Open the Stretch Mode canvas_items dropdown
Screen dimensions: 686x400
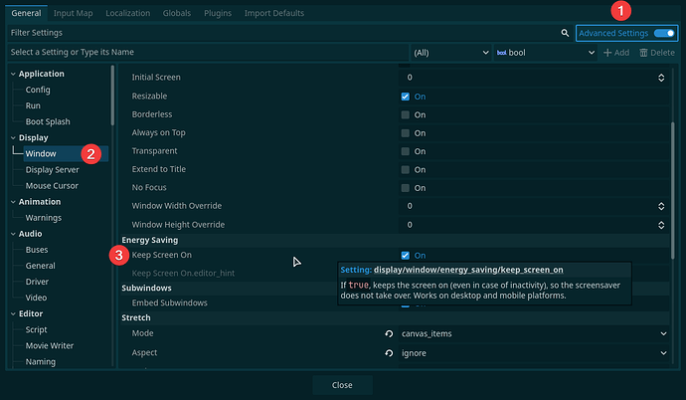tap(534, 333)
